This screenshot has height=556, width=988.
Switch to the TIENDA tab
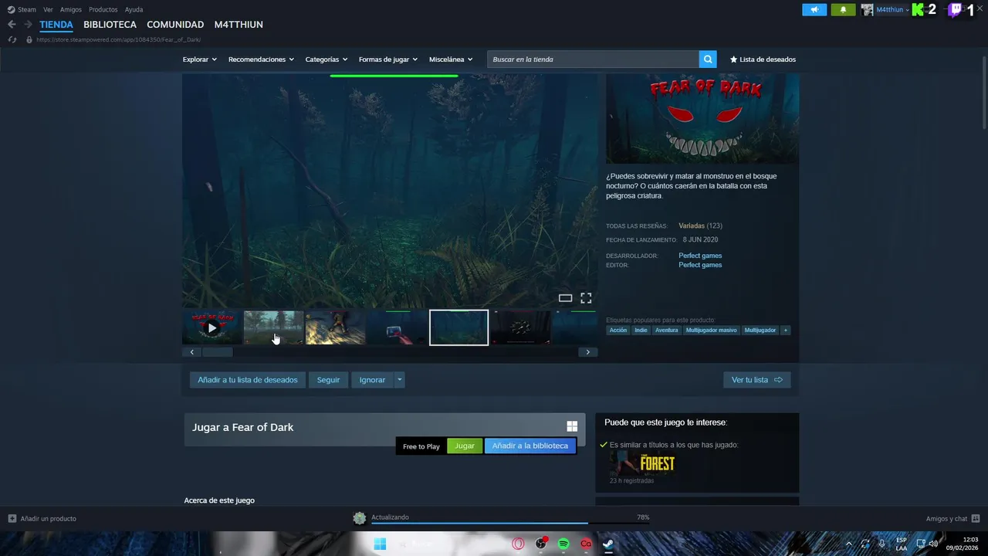click(x=56, y=25)
